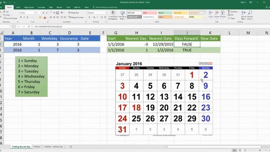Click the Increase Decimal icon

pyautogui.click(x=102, y=17)
